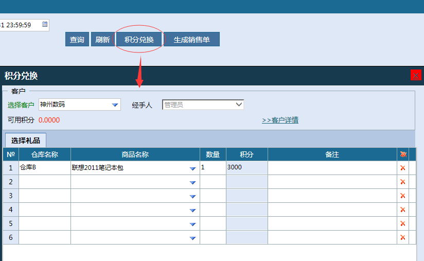The width and height of the screenshot is (424, 261).
Task: Select row number 6
Action: pyautogui.click(x=11, y=237)
